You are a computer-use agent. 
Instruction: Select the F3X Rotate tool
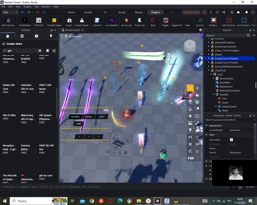pyautogui.click(x=190, y=95)
